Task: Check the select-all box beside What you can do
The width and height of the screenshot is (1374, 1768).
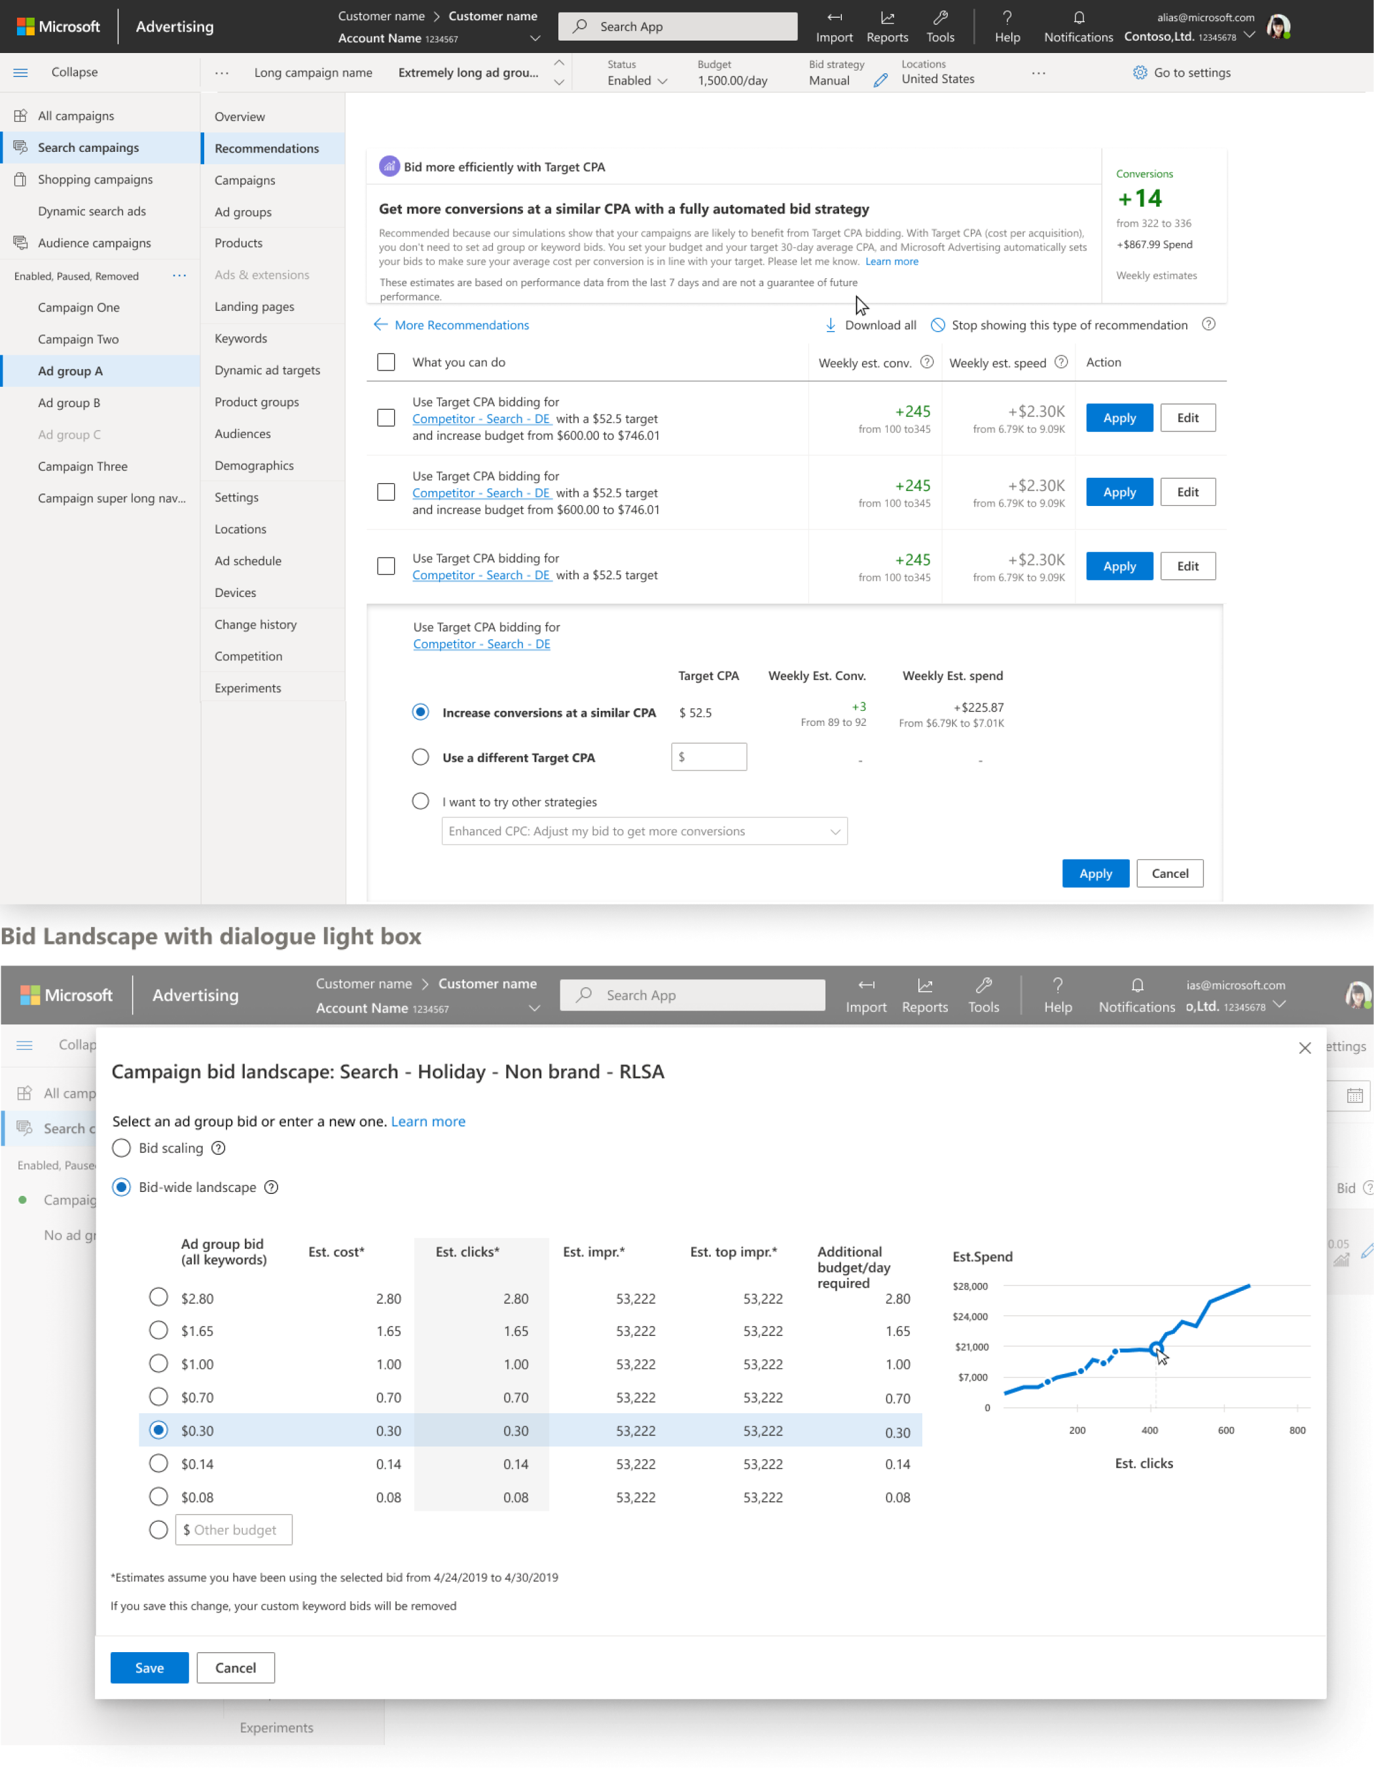Action: tap(386, 363)
